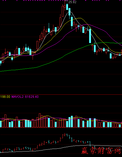Select the MAVOL2: 61629.40 indicator label

coord(25,97)
